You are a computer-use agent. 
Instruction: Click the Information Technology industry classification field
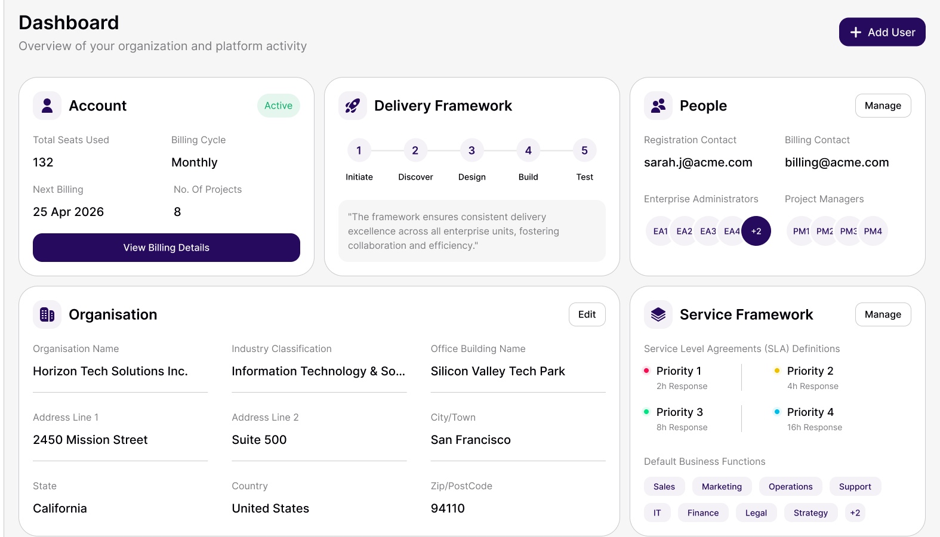(x=319, y=371)
